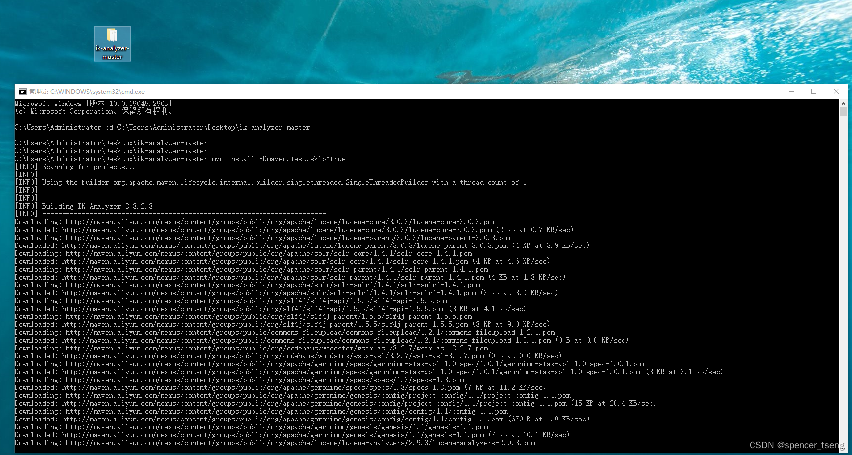Click the scrollbar up arrow

pos(843,104)
